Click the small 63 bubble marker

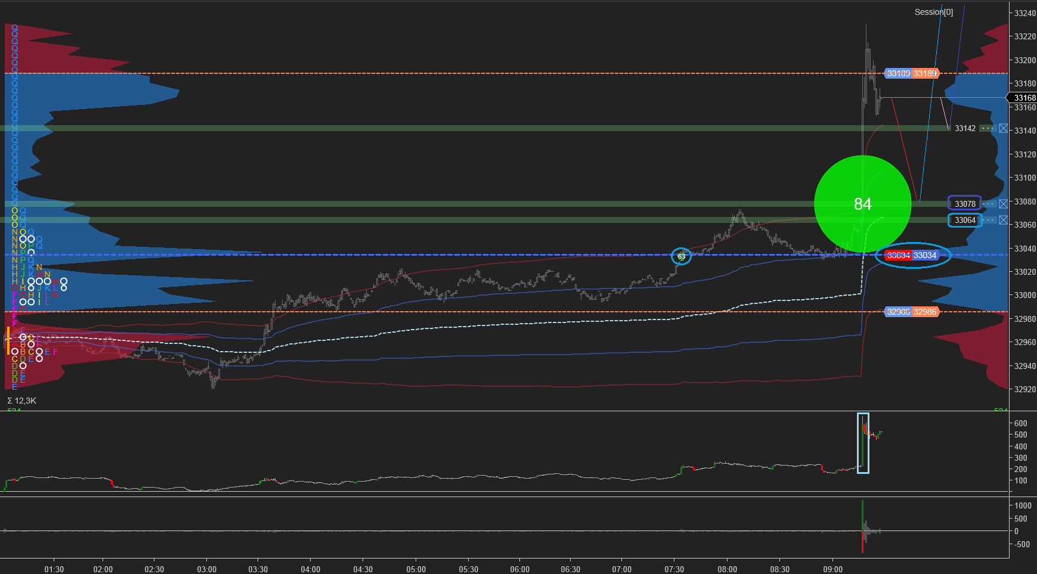tap(681, 256)
